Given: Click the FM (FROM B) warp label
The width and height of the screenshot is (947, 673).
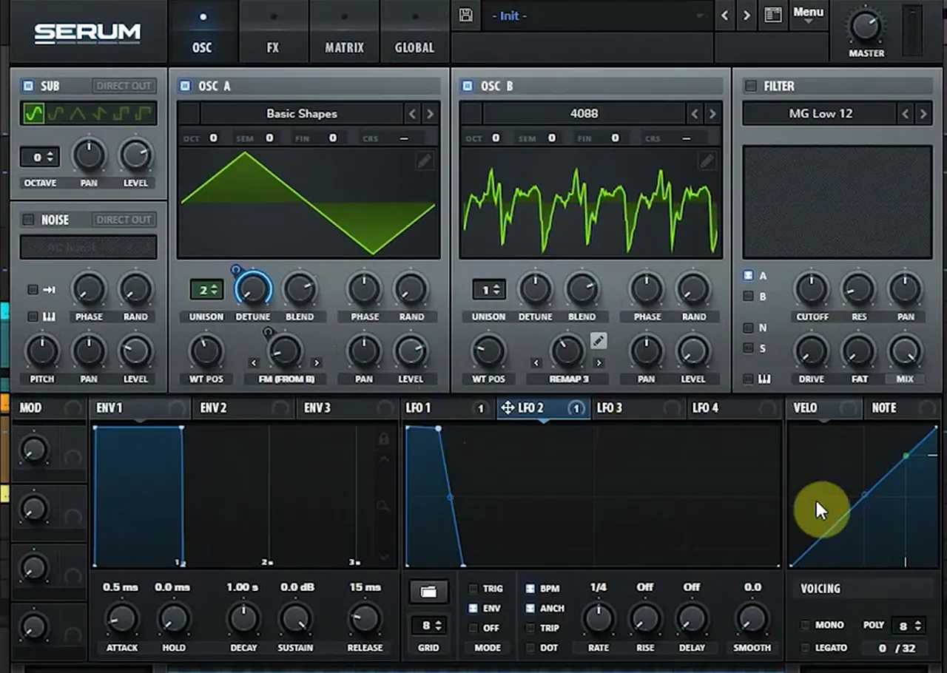Looking at the screenshot, I should (x=286, y=379).
